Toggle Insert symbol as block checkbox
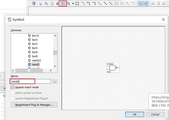The width and height of the screenshot is (169, 120). tap(12, 93)
